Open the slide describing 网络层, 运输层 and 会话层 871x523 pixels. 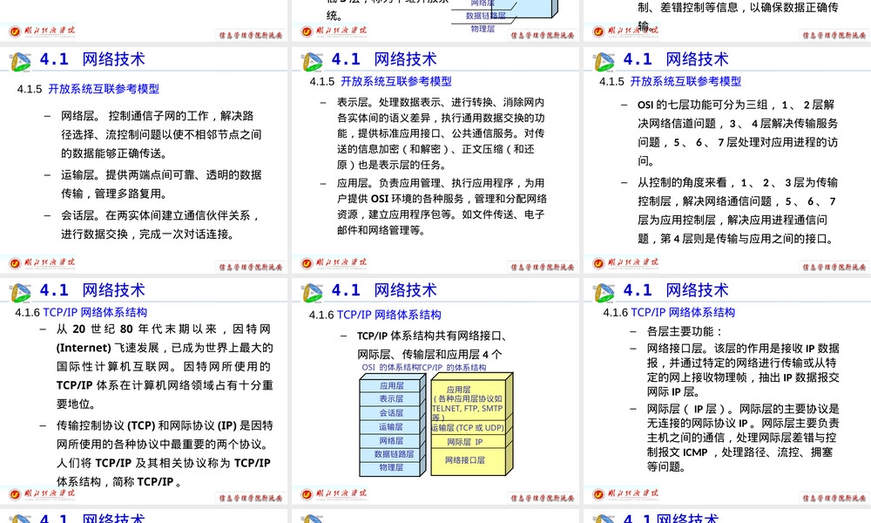click(x=144, y=160)
